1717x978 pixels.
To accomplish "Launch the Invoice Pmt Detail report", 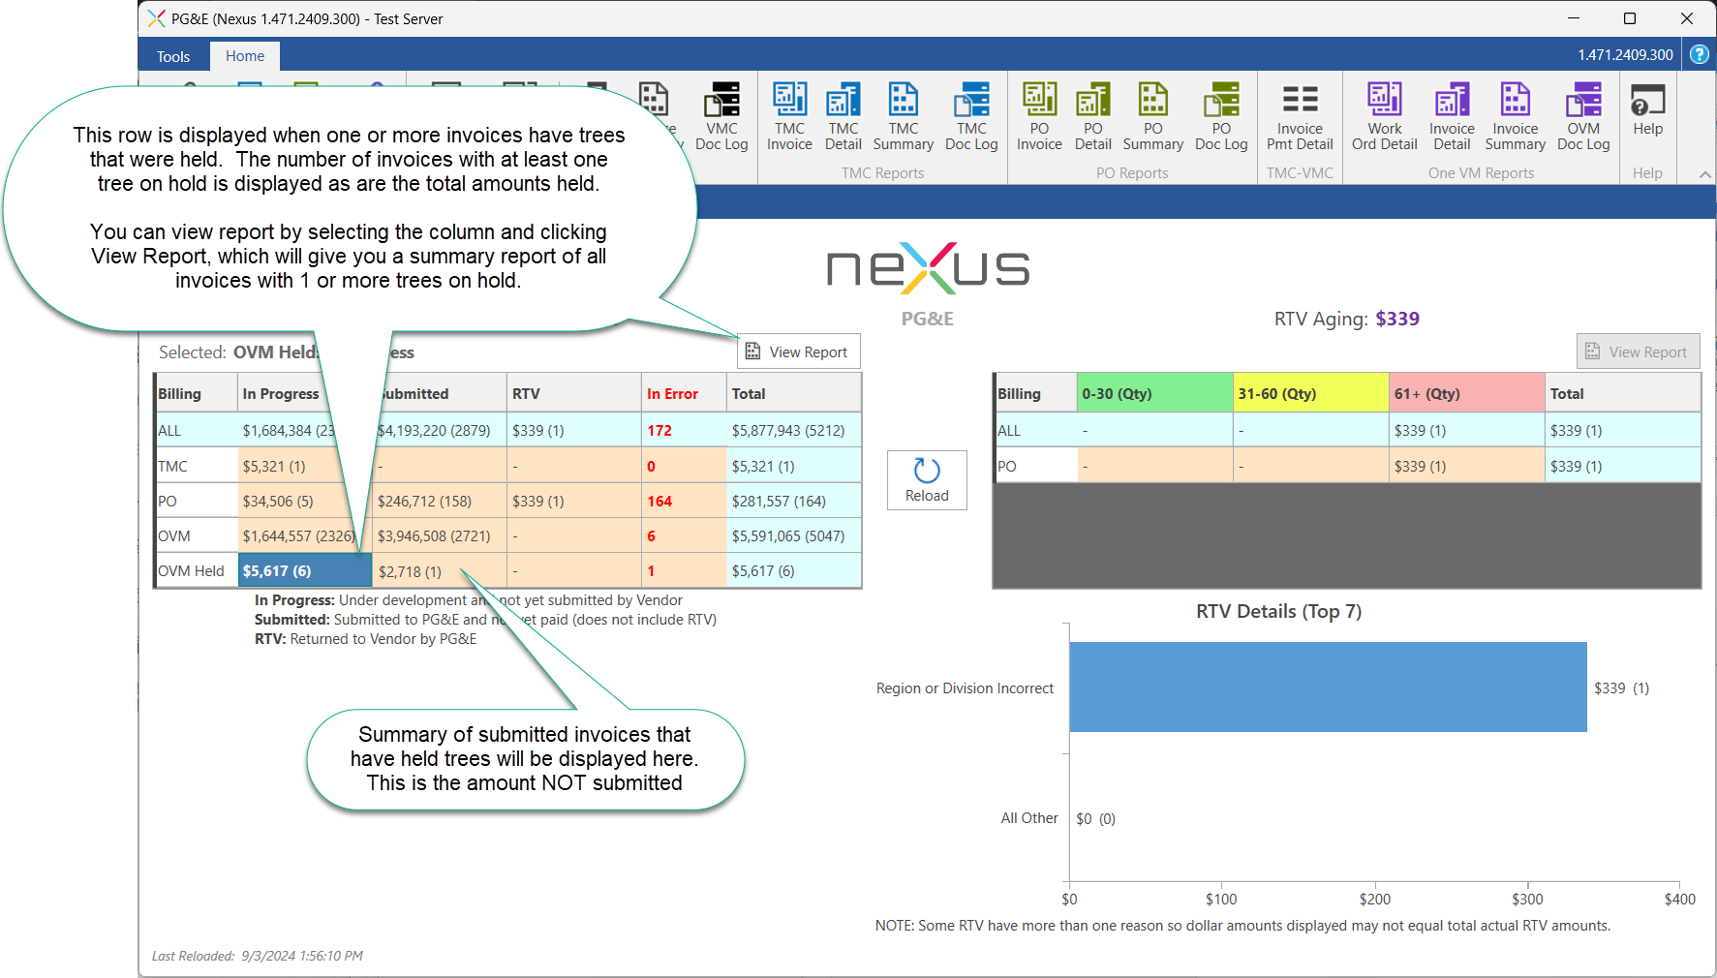I will 1300,116.
